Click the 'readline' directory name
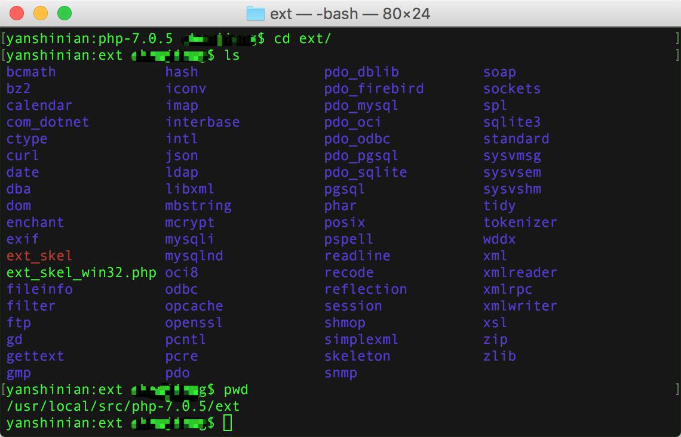 point(357,256)
